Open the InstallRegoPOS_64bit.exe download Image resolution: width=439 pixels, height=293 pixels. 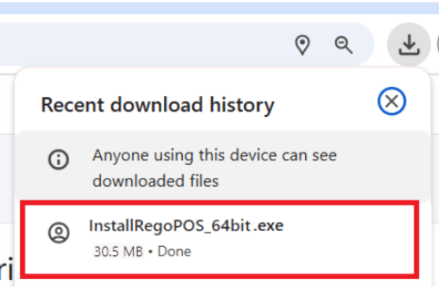(x=186, y=225)
